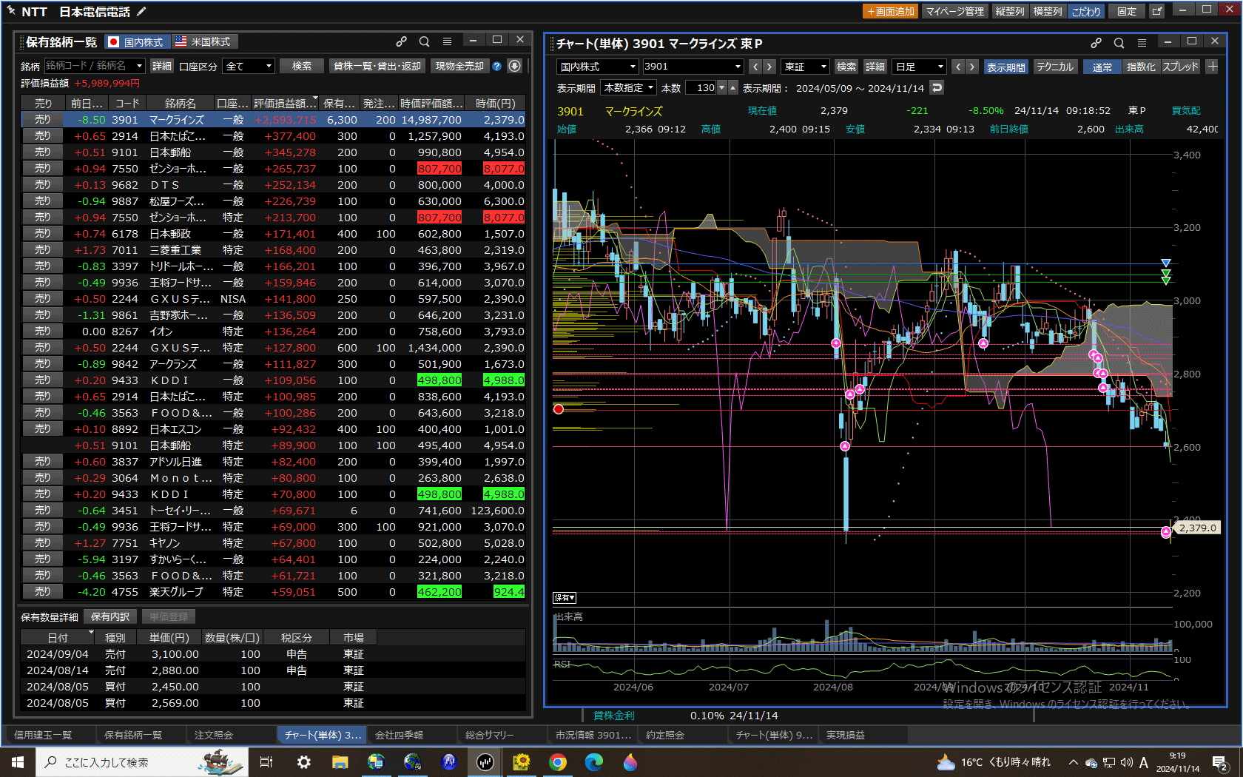Select 指数化 chart mode

tap(1141, 67)
